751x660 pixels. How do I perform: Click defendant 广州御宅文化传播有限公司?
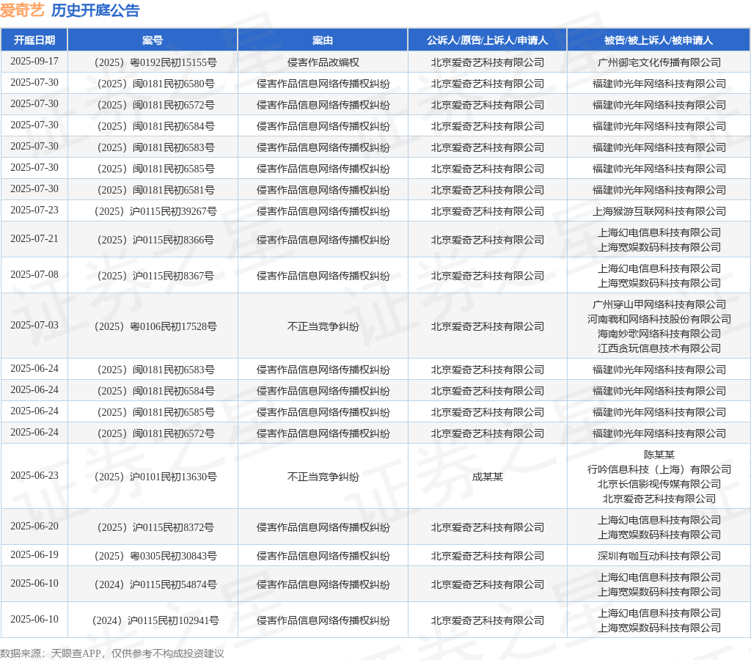coord(659,62)
